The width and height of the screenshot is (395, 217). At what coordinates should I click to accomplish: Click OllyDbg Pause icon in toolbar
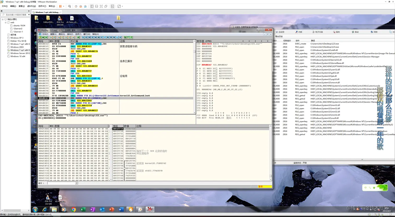[x=54, y=37]
